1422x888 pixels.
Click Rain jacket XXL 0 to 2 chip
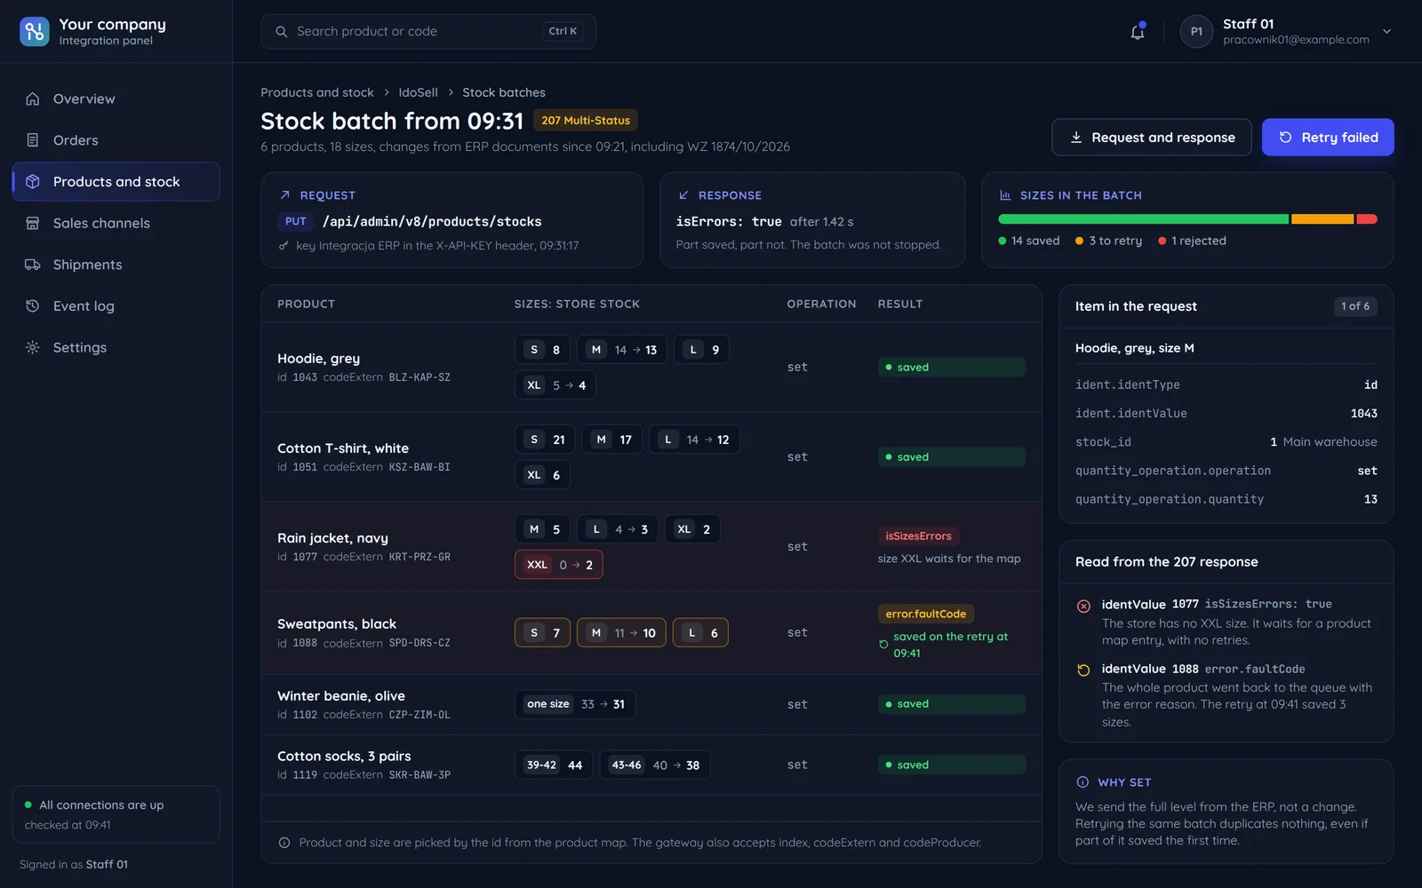(x=559, y=565)
